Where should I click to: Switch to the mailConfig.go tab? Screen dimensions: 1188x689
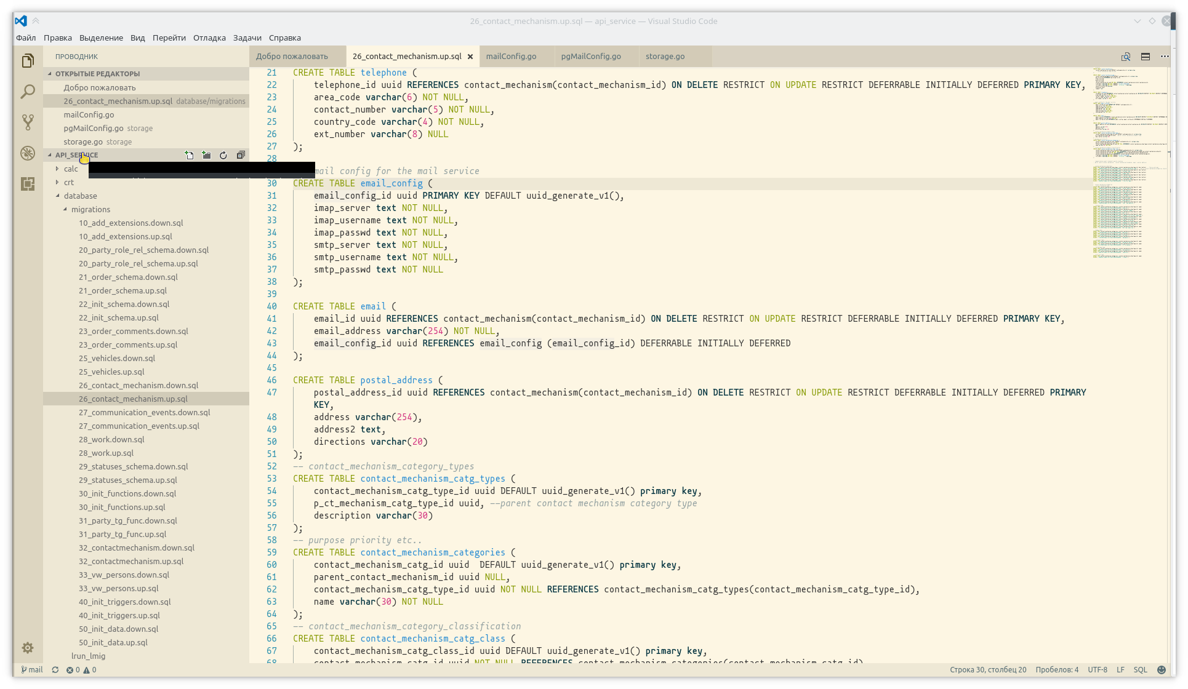pyautogui.click(x=511, y=57)
